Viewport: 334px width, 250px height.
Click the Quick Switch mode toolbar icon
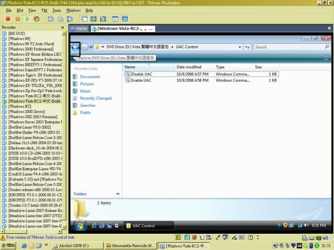[x=94, y=19]
